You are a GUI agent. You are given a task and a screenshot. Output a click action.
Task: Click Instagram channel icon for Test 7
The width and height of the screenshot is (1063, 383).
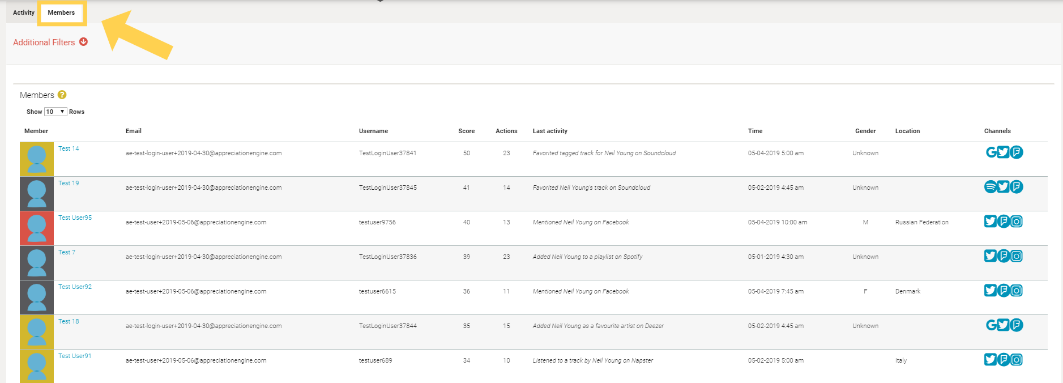coord(1017,256)
